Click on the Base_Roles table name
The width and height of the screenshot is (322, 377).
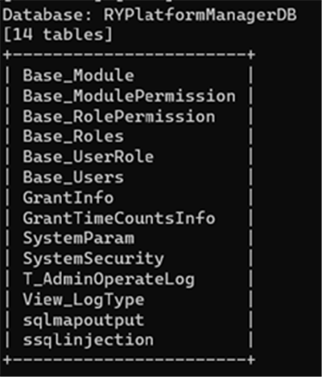click(x=73, y=136)
